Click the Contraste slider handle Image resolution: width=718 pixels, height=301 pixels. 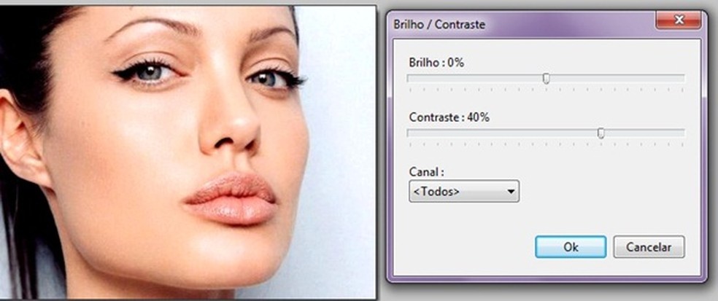601,133
